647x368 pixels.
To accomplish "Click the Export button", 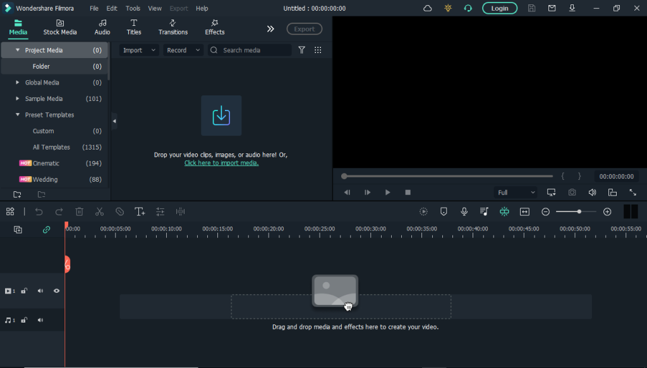I will 304,28.
